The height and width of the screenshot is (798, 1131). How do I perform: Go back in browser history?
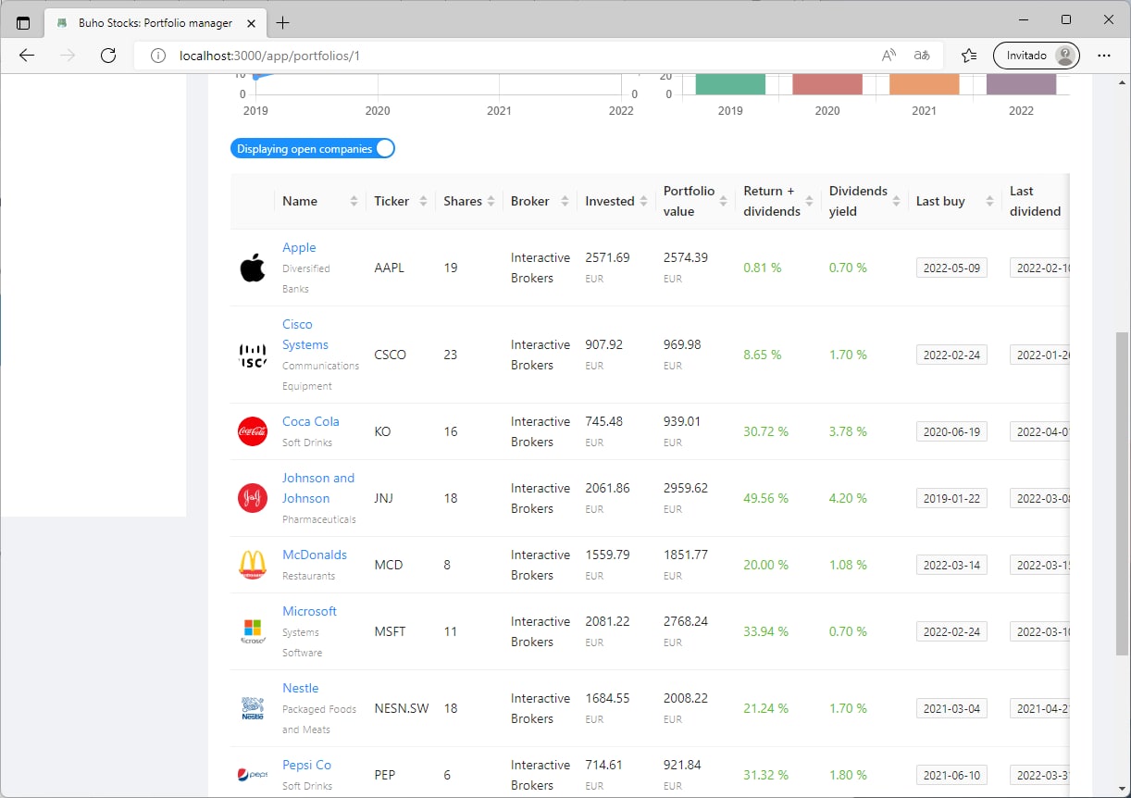(x=27, y=56)
